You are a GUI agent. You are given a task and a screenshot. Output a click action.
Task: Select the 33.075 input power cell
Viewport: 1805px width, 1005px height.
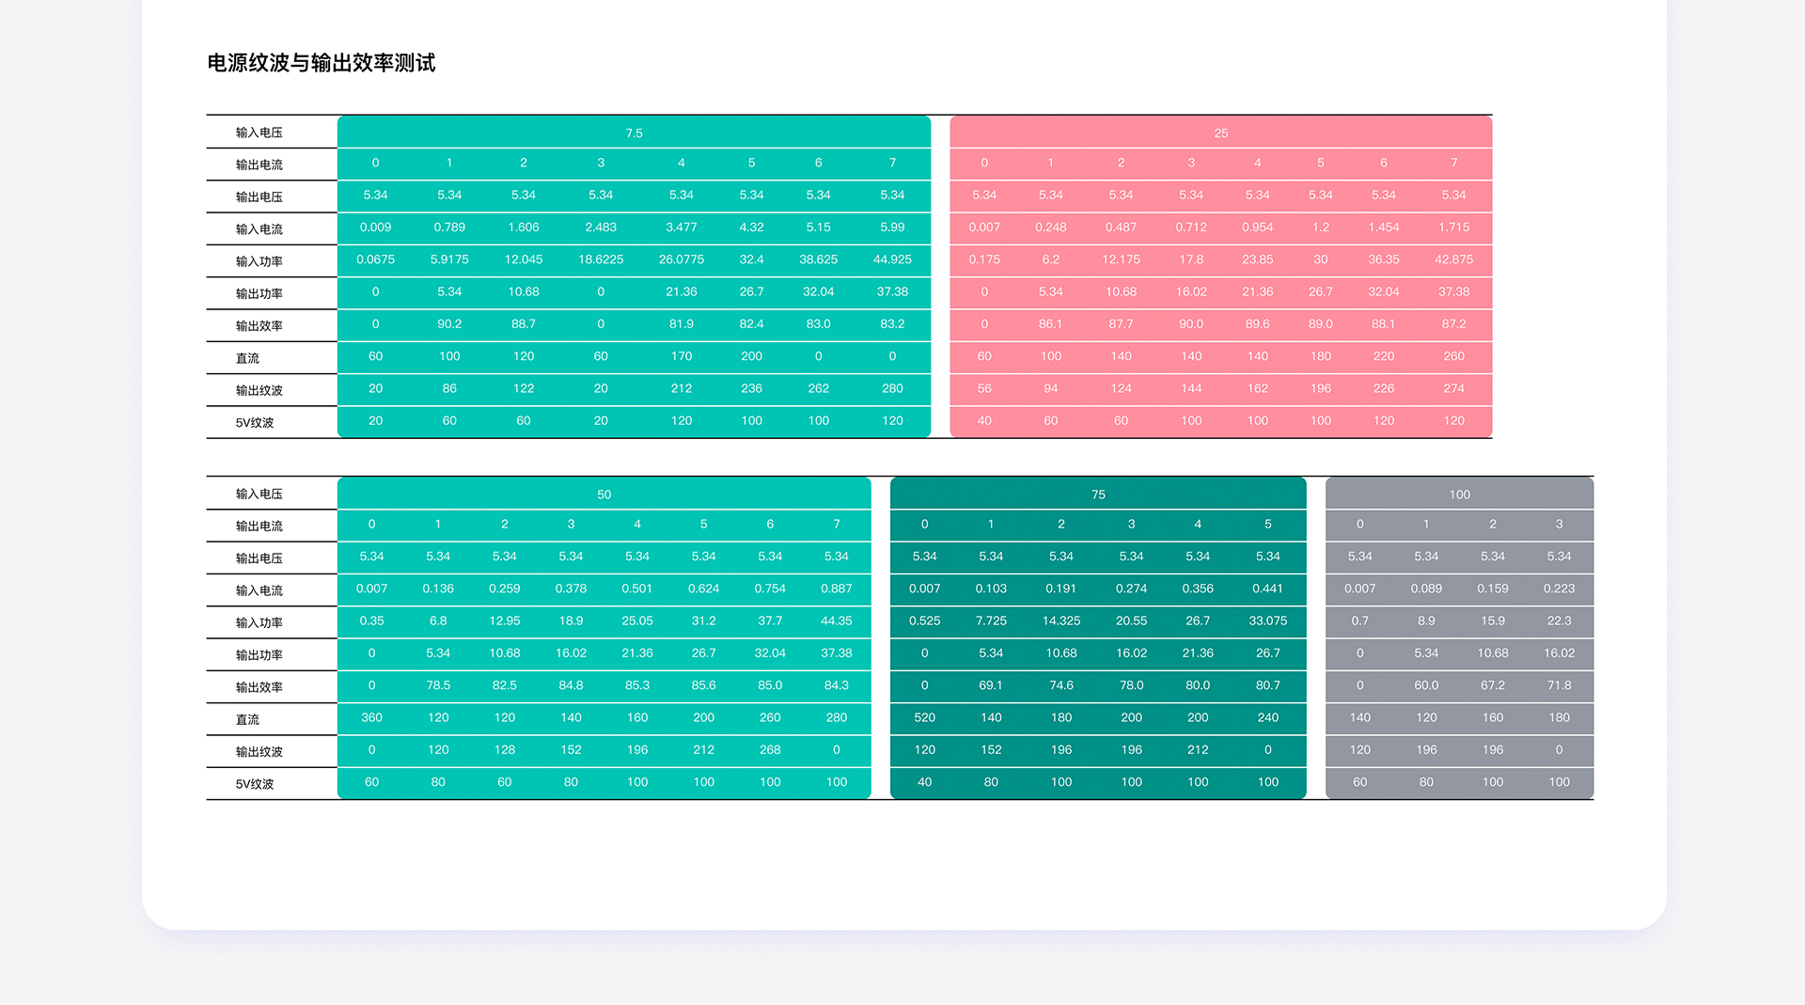[x=1267, y=620]
